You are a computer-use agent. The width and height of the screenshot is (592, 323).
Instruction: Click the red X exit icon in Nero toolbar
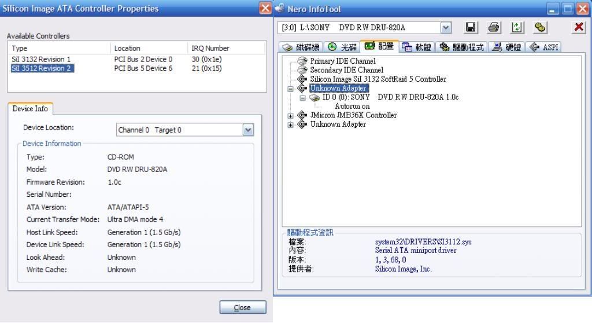coord(578,27)
